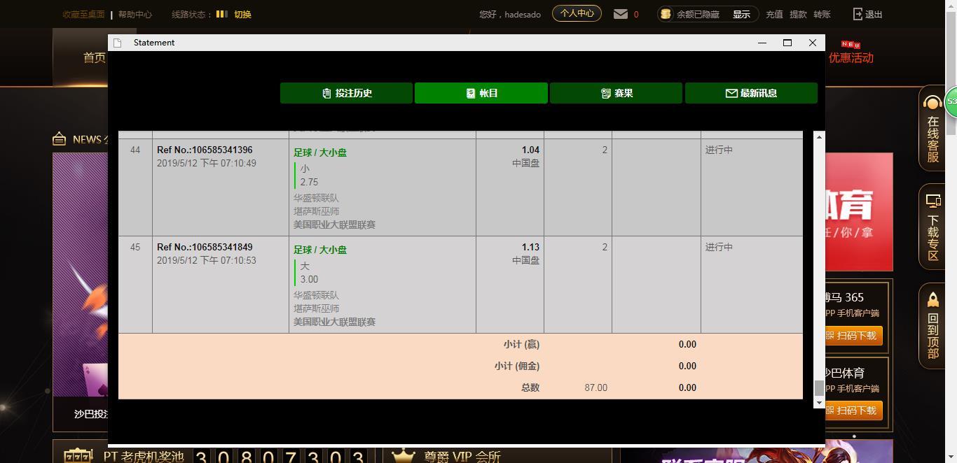This screenshot has width=957, height=463.
Task: Click odds value 1.04
Action: coord(530,150)
